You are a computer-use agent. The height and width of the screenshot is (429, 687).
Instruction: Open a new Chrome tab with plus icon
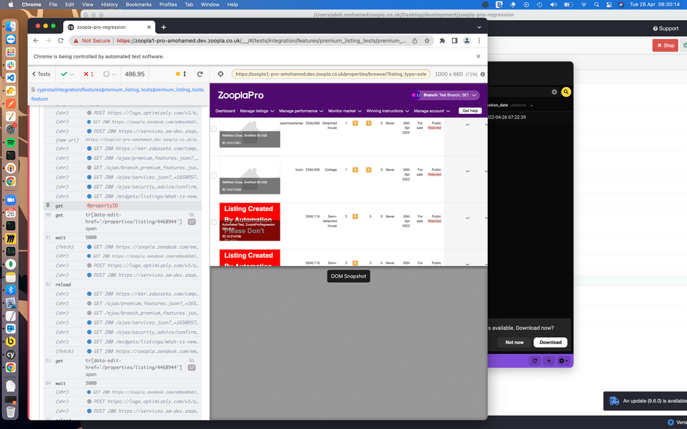(164, 27)
